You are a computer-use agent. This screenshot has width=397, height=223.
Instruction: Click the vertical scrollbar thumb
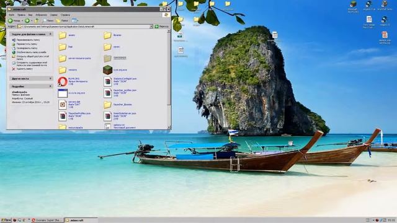click(169, 69)
